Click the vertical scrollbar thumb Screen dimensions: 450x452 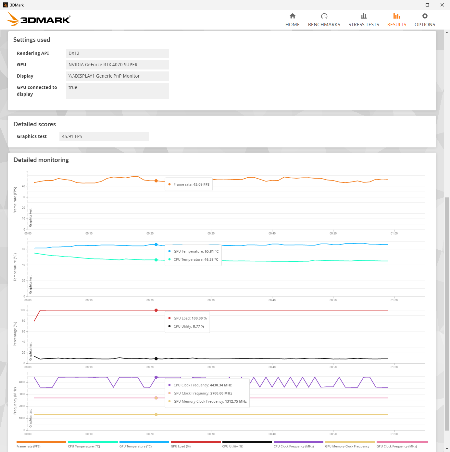click(447, 314)
